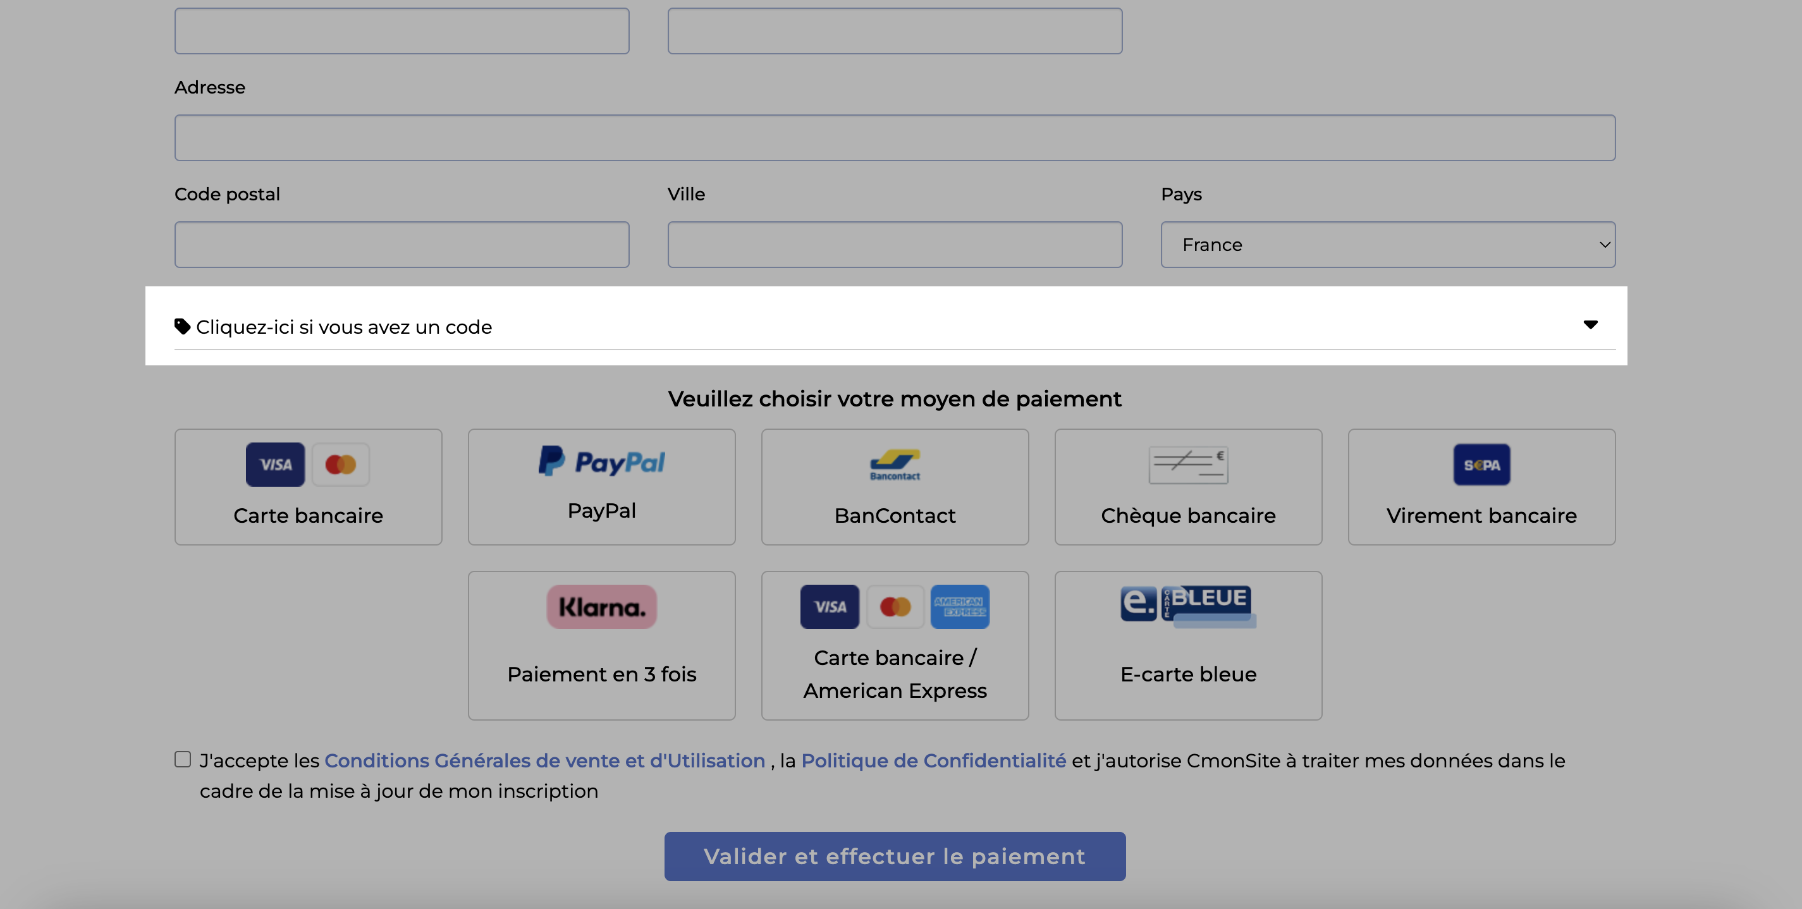Focus the Code postal field
1802x909 pixels.
pyautogui.click(x=401, y=245)
